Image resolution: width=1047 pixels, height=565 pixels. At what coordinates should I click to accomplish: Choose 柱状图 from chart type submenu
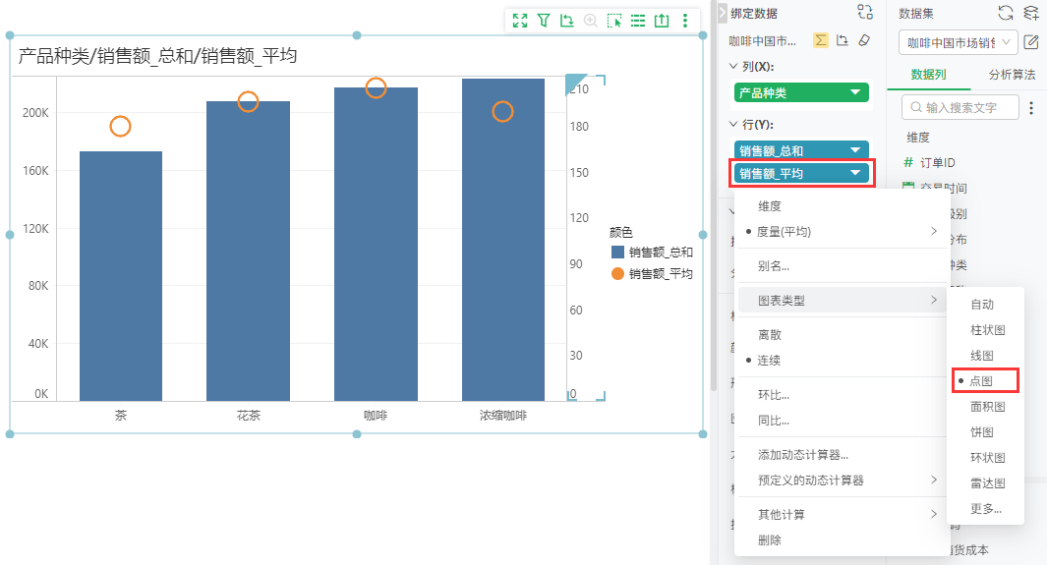pyautogui.click(x=988, y=330)
